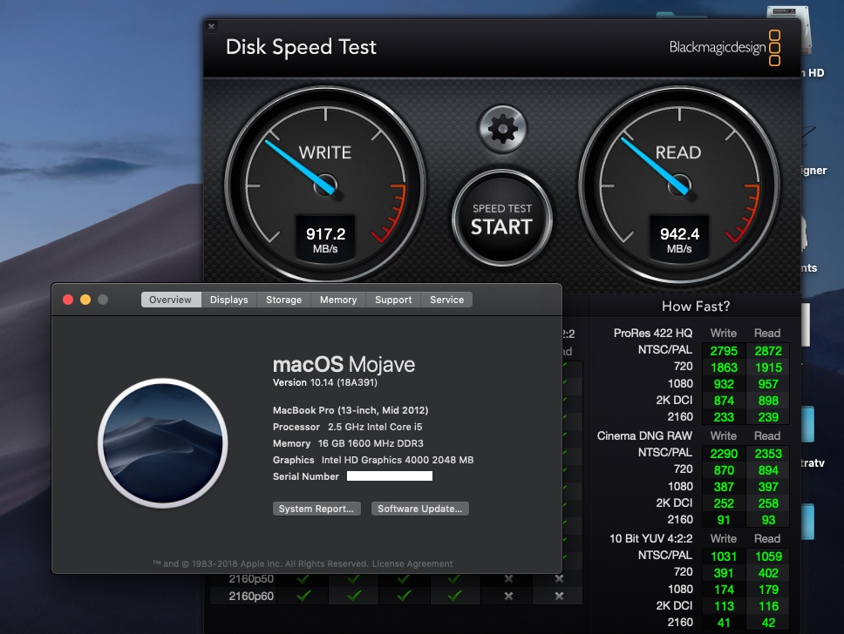Open Disk Speed Test settings gear
The height and width of the screenshot is (634, 844).
(503, 129)
